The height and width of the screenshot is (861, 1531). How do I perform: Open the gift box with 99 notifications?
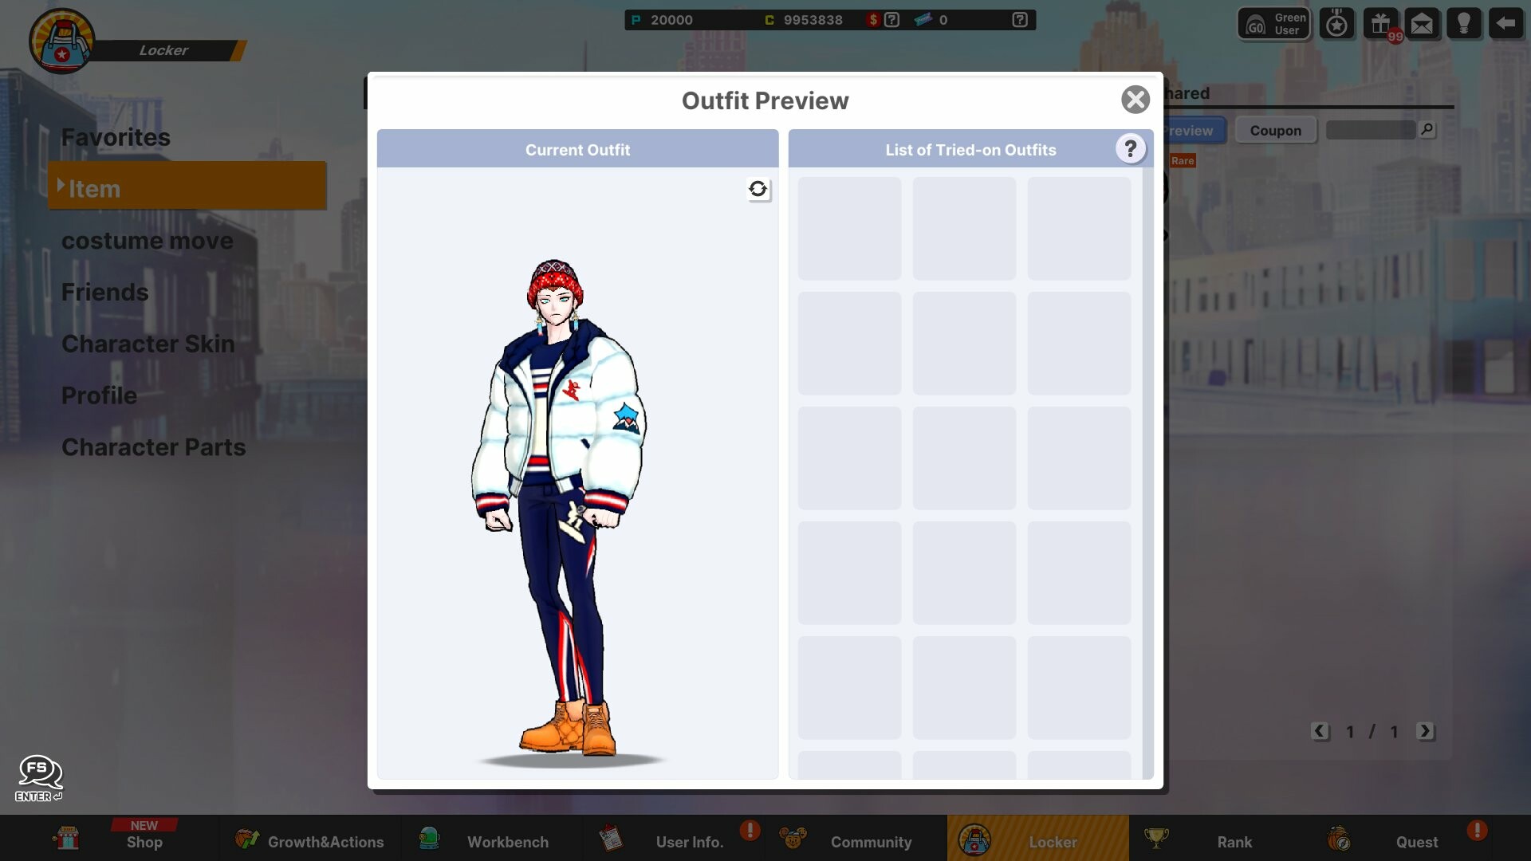[1380, 23]
